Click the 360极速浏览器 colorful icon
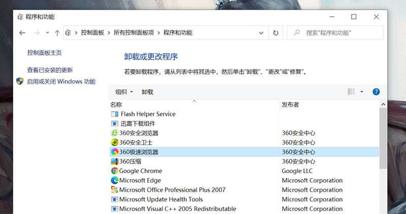Viewport: 406px width, 214px height. (x=115, y=152)
